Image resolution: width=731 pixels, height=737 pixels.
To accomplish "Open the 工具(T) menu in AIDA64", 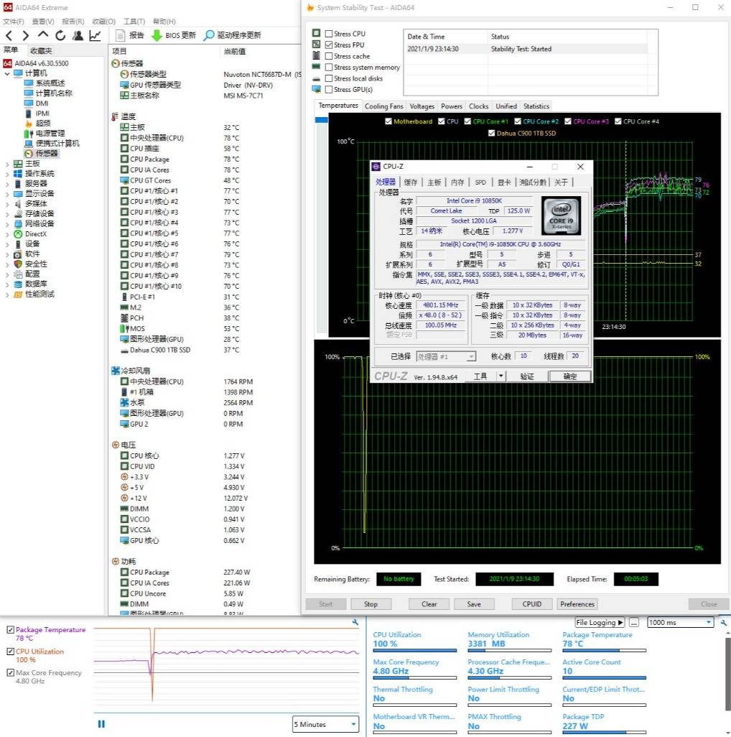I will point(134,22).
